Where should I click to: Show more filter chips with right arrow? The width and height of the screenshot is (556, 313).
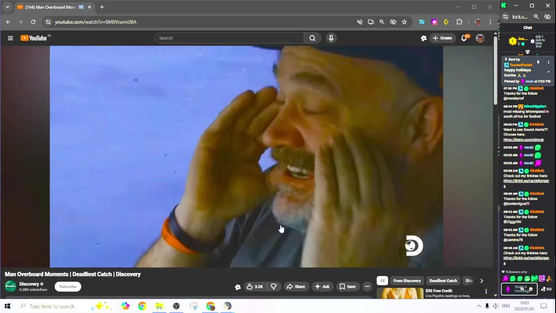(481, 281)
